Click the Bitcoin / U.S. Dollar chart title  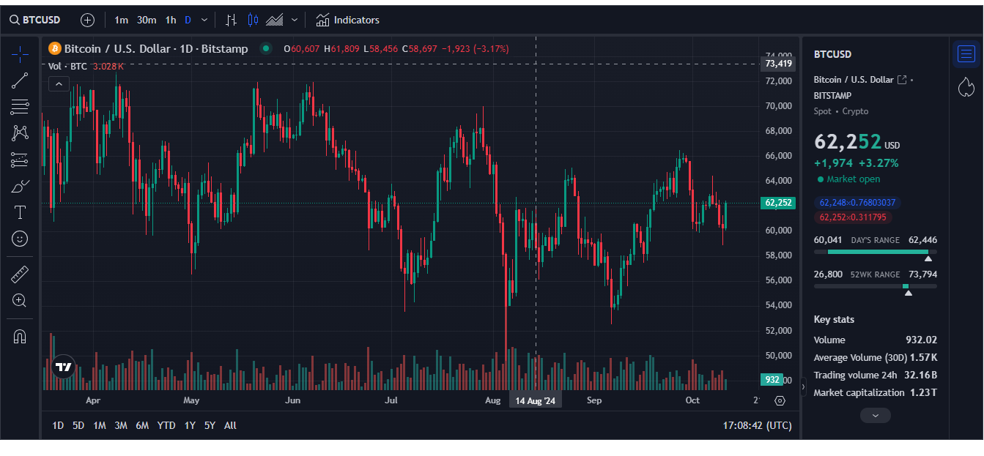coord(156,49)
